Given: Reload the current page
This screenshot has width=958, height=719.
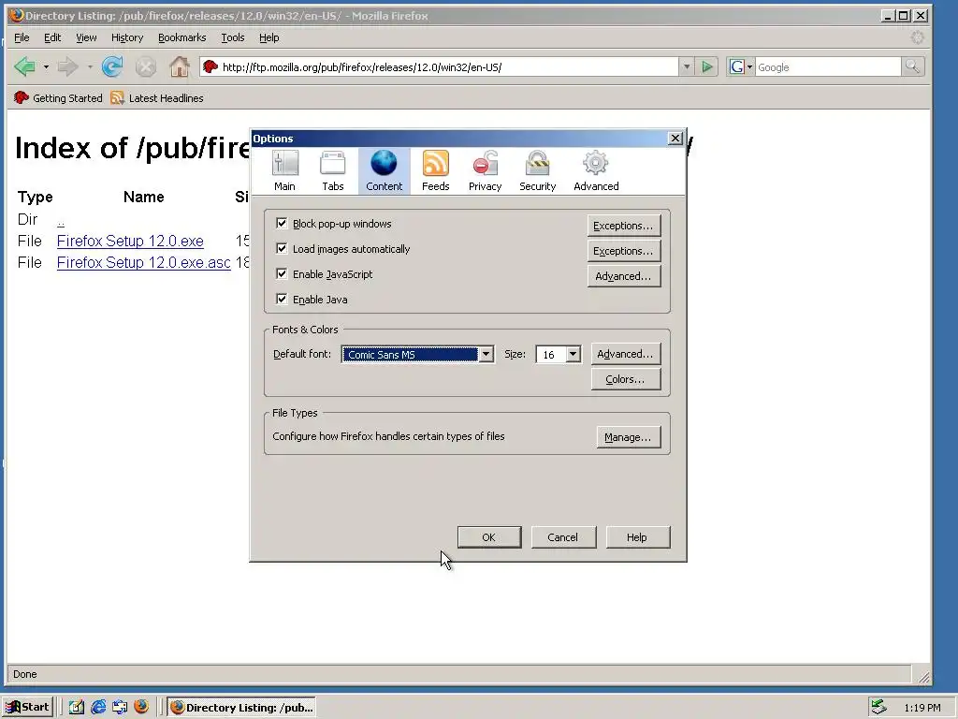Looking at the screenshot, I should pyautogui.click(x=112, y=66).
